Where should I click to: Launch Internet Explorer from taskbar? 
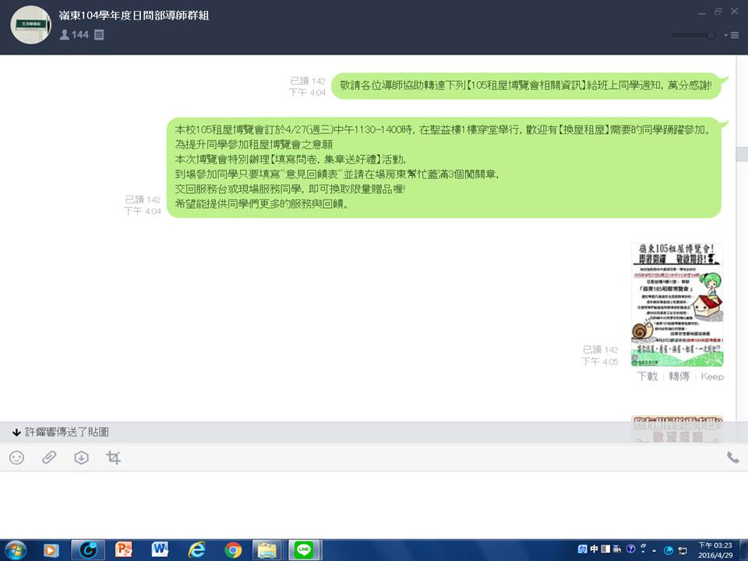(x=196, y=551)
